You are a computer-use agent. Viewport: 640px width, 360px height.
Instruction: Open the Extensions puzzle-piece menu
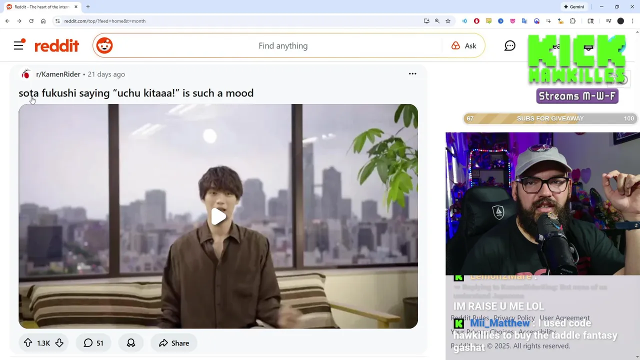[573, 21]
